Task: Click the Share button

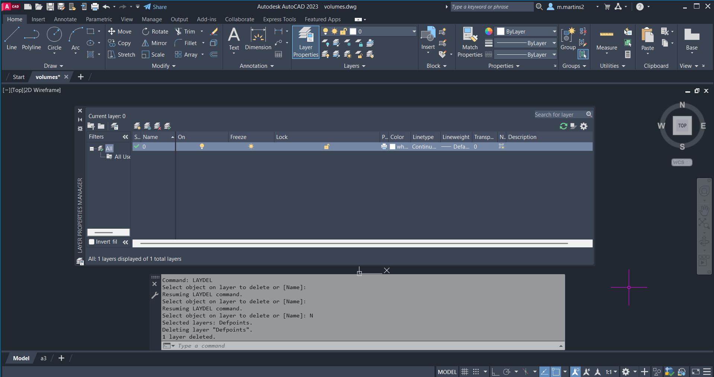Action: click(x=155, y=7)
